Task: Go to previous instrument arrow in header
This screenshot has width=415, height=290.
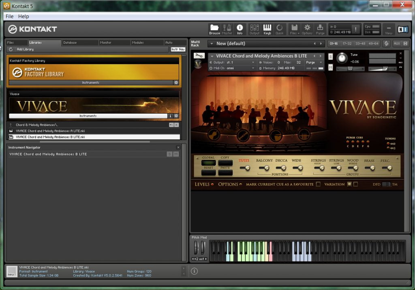Action: (314, 56)
